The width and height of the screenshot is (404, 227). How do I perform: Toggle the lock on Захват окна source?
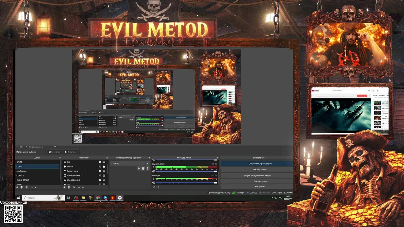pyautogui.click(x=104, y=171)
